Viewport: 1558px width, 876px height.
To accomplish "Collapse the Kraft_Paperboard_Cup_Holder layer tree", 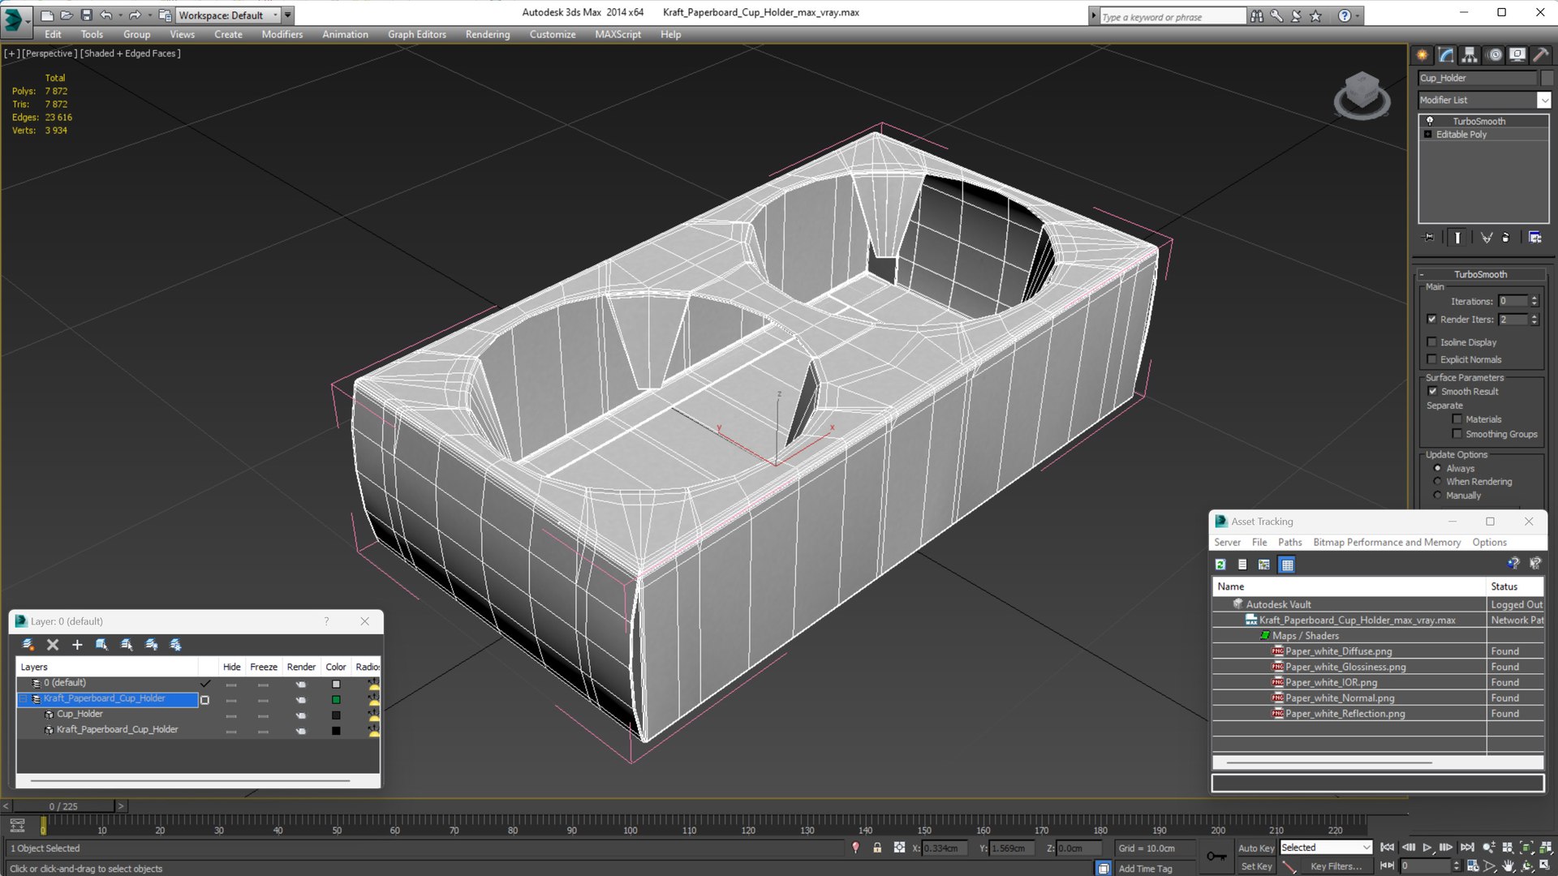I will pos(24,699).
